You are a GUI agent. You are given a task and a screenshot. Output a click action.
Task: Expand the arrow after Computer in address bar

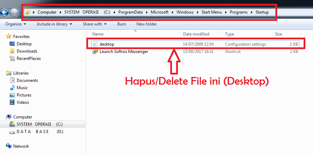pyautogui.click(x=61, y=13)
